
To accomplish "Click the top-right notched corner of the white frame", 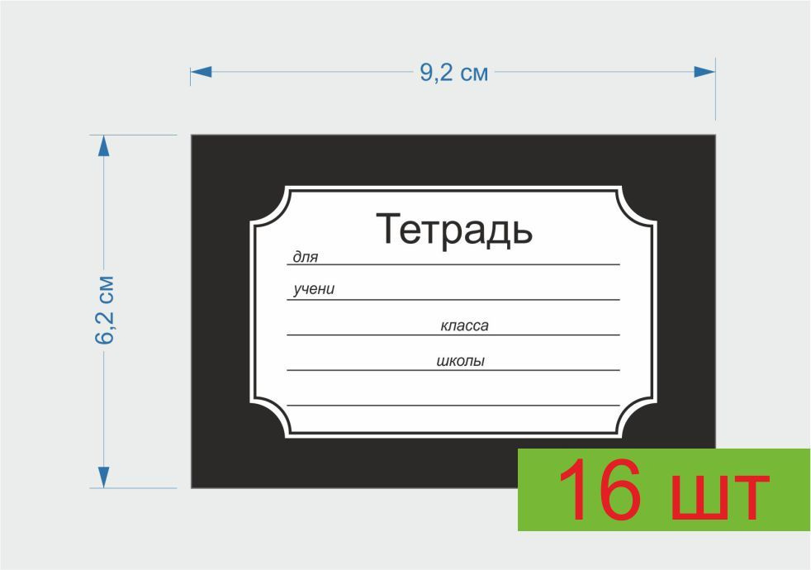I will click(638, 206).
